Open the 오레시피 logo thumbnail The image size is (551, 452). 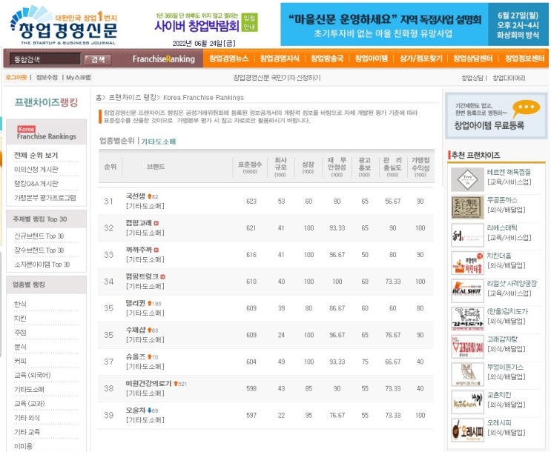click(467, 431)
